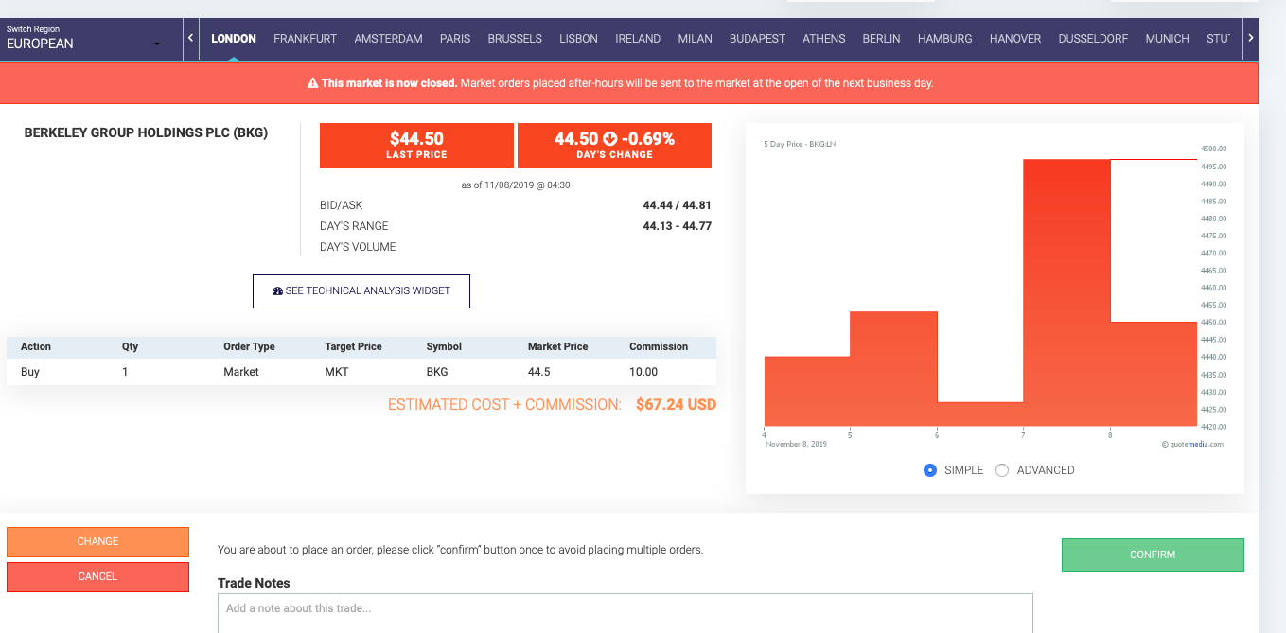Click the red CANCEL button
Image resolution: width=1286 pixels, height=633 pixels.
97,577
